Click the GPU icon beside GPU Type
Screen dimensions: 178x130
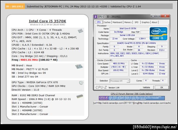[x=81, y=83]
